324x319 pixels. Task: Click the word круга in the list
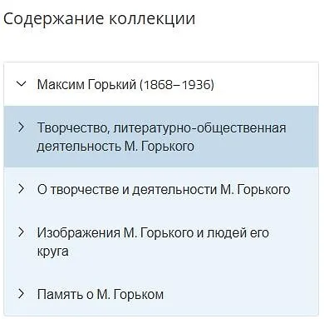(x=52, y=252)
